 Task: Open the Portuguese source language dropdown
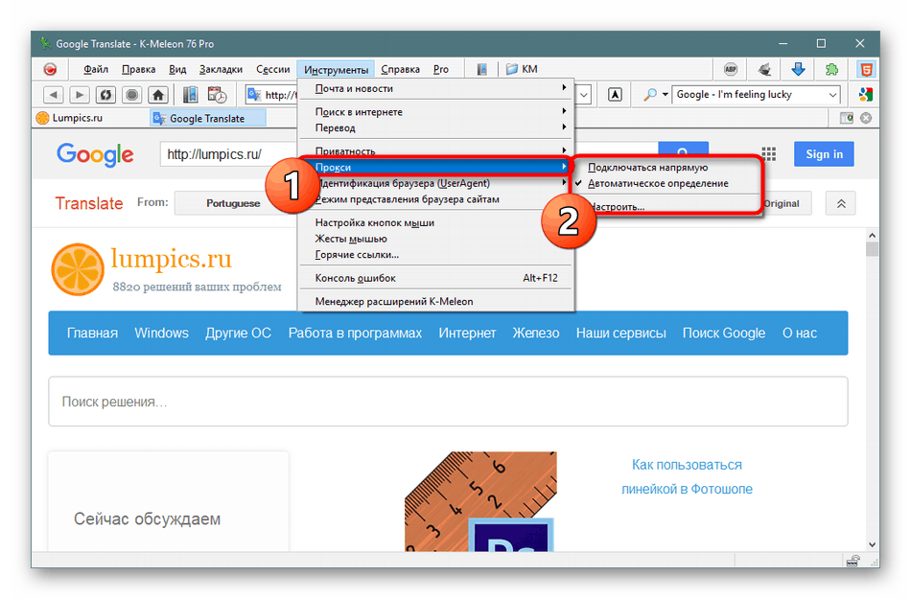[233, 203]
